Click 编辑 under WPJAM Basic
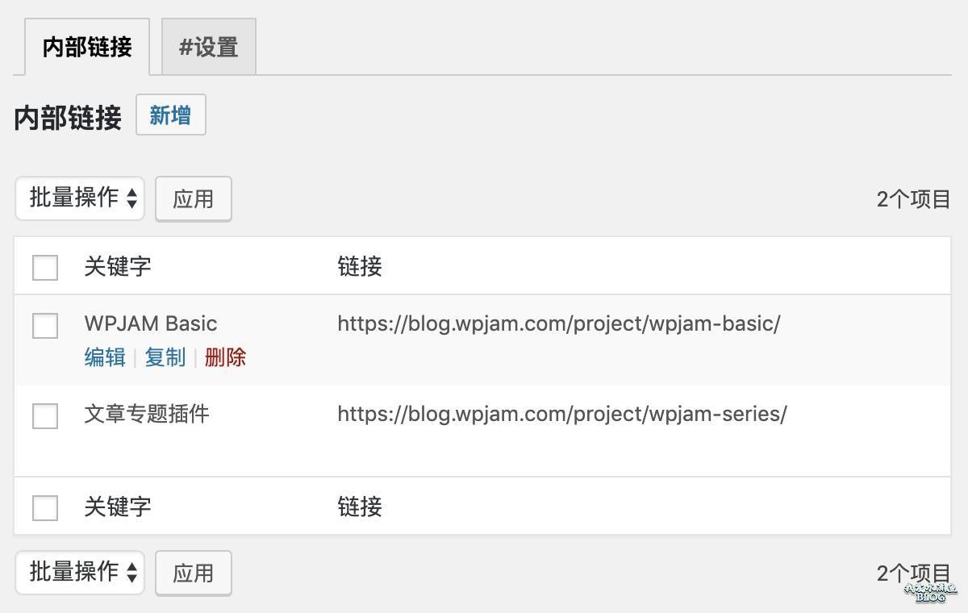The width and height of the screenshot is (968, 613). click(104, 357)
